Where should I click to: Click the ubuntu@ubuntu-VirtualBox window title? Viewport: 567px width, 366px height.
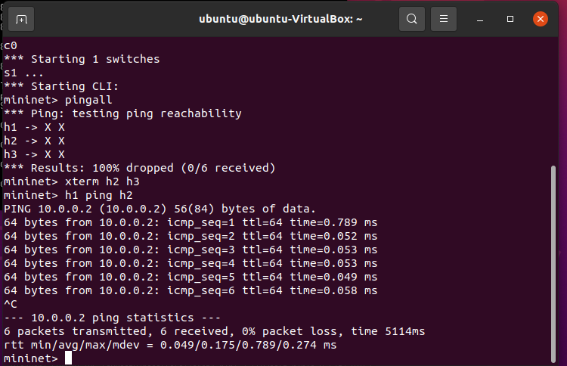pos(280,19)
